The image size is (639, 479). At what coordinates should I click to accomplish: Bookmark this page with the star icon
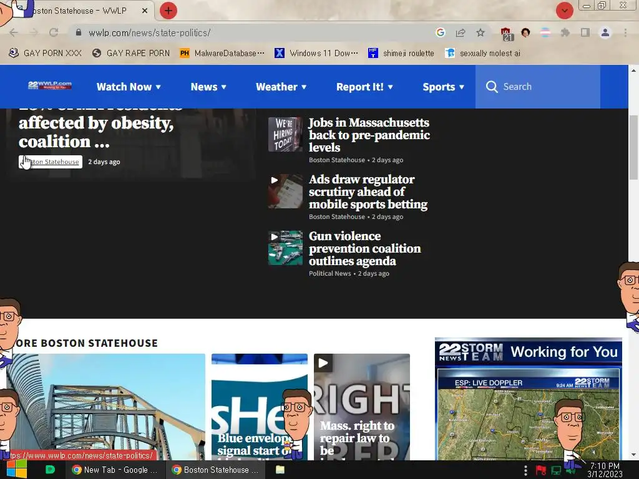(x=480, y=32)
